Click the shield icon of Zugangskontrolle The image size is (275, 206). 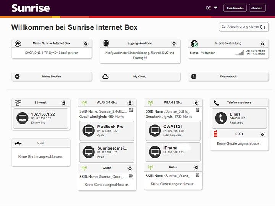(x=106, y=43)
